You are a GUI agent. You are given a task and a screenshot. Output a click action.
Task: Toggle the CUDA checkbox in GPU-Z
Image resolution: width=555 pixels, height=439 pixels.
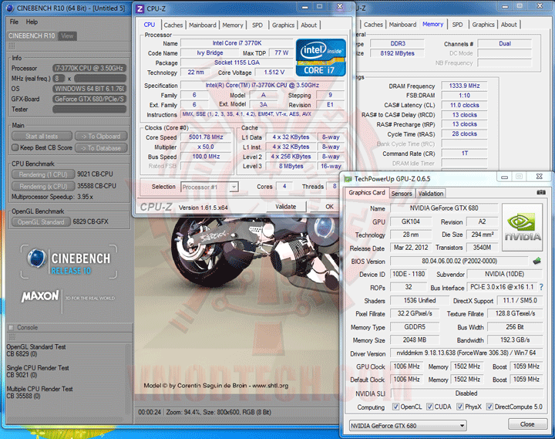pos(429,407)
